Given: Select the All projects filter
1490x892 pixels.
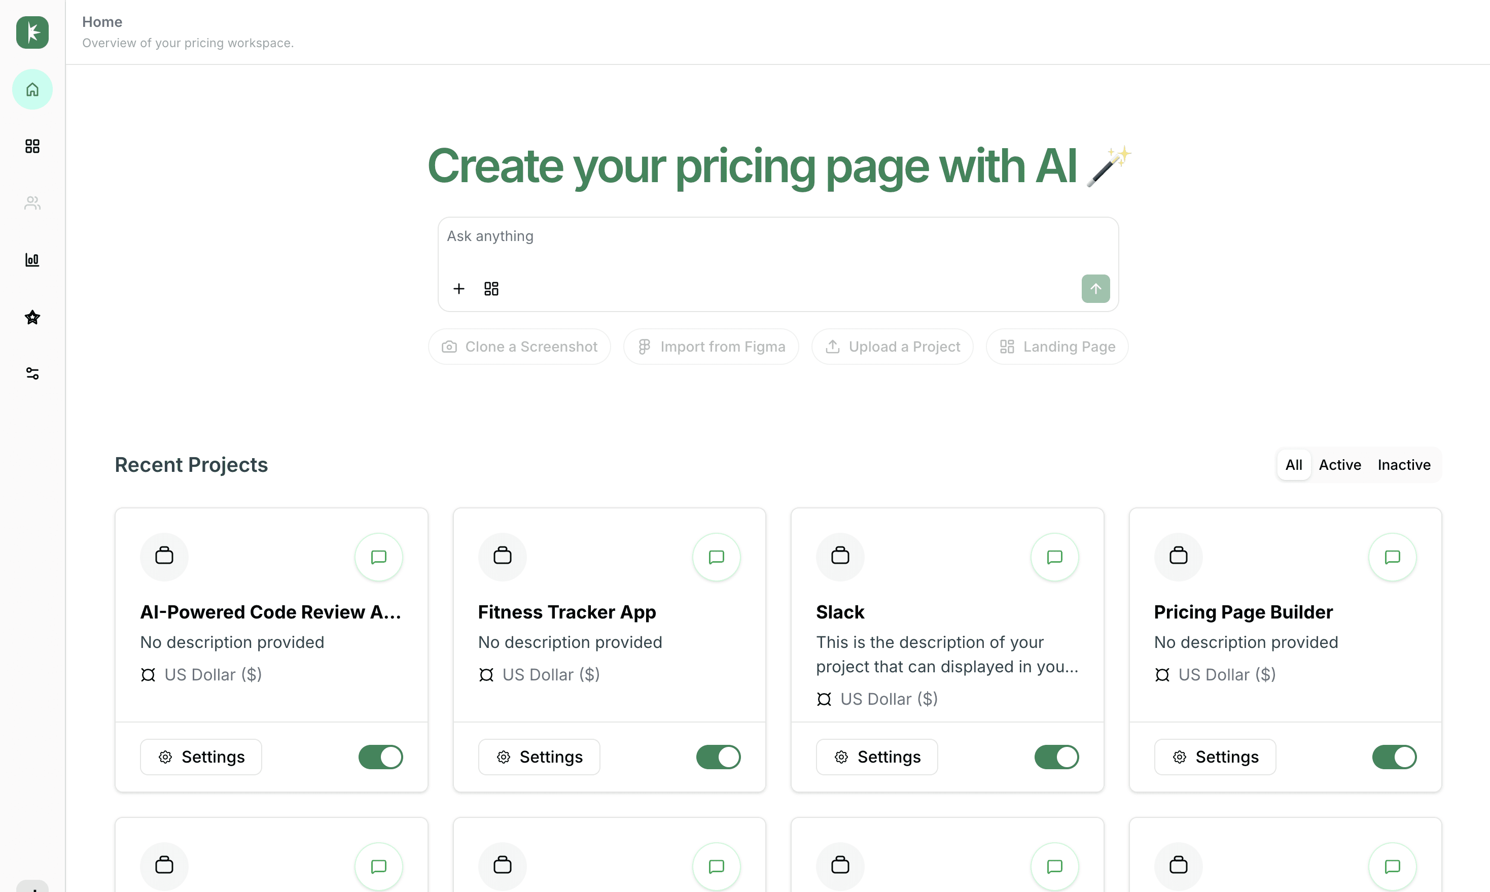Looking at the screenshot, I should [1294, 465].
